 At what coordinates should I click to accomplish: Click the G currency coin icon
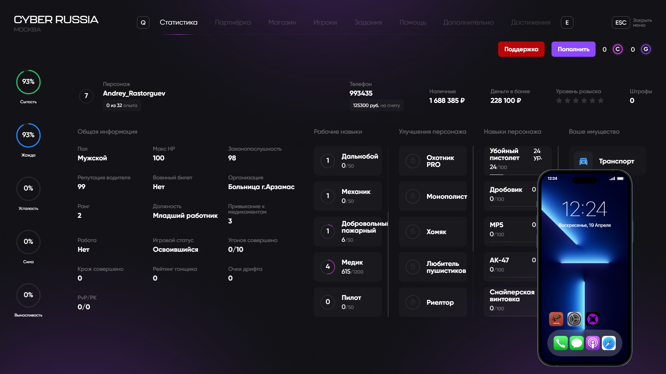(x=646, y=49)
